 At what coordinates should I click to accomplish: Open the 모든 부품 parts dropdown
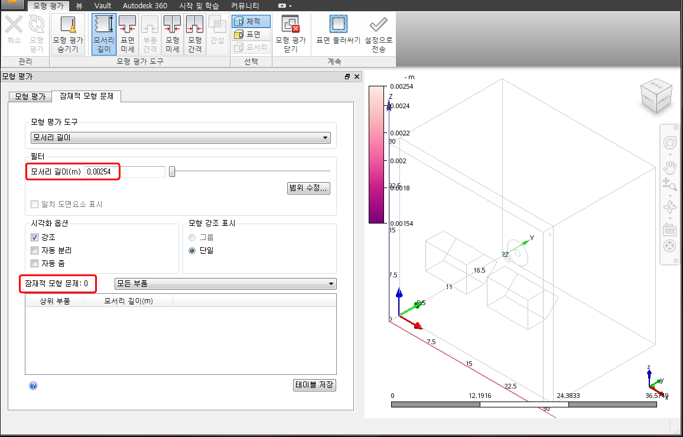click(225, 284)
